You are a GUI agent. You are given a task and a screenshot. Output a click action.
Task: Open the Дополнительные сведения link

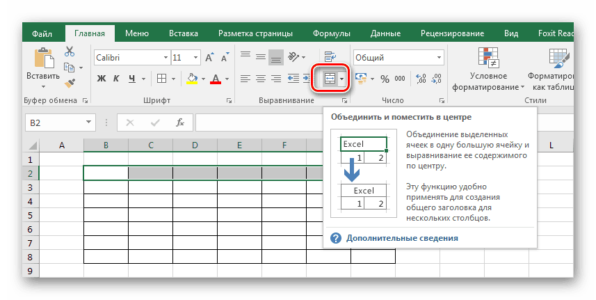click(x=403, y=237)
